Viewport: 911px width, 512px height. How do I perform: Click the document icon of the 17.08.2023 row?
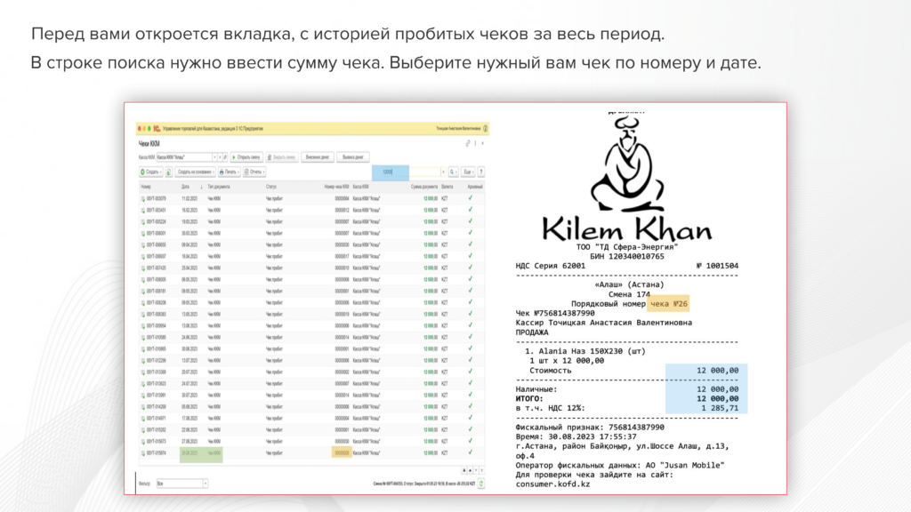143,419
